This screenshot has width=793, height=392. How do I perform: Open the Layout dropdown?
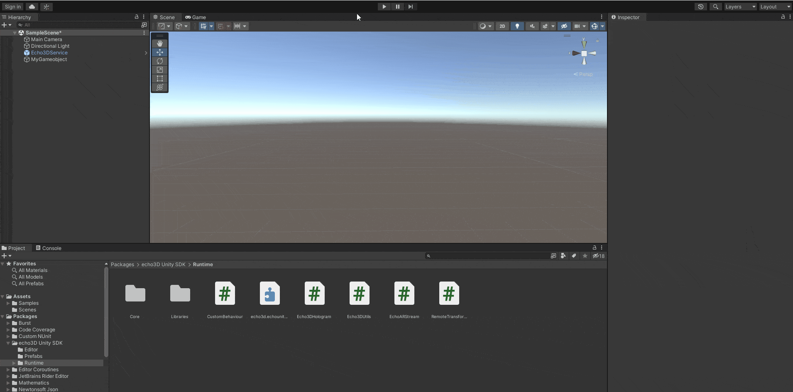[775, 7]
